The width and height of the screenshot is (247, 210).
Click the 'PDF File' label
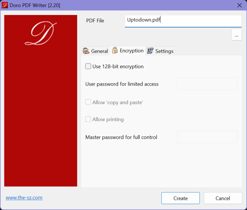point(95,21)
